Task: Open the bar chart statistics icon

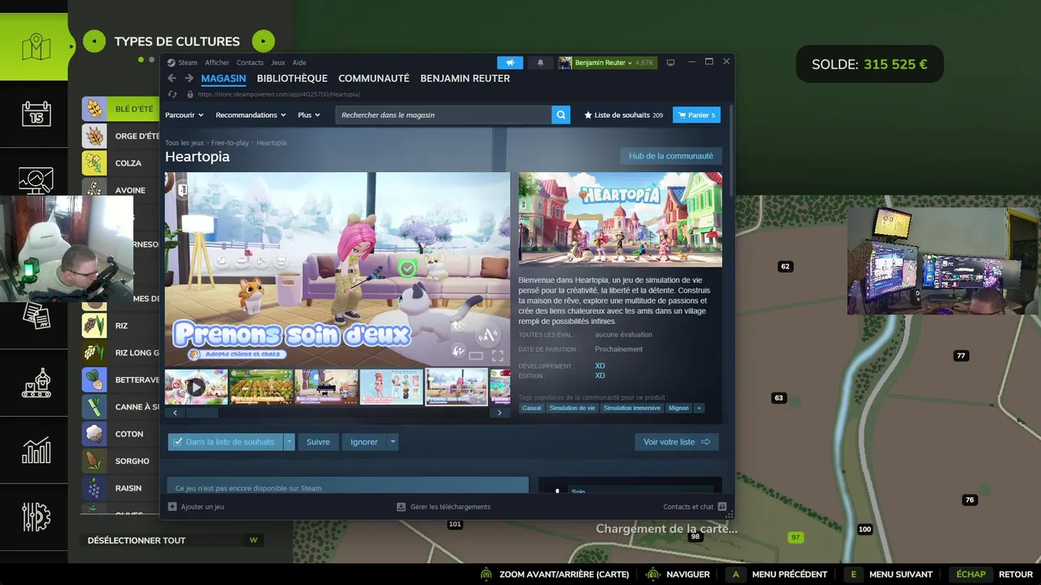Action: coord(36,450)
